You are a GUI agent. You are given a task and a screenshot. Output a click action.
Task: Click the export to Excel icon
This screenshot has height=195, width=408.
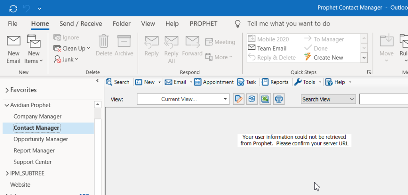pos(265,99)
